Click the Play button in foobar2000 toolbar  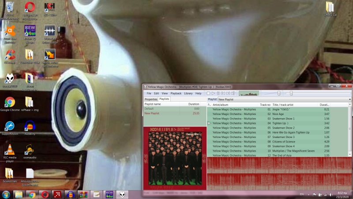(x=213, y=93)
